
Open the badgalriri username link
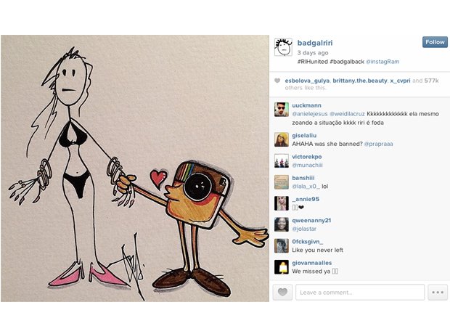click(315, 43)
